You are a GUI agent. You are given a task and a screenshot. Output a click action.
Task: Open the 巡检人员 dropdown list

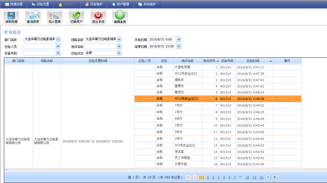(58, 46)
